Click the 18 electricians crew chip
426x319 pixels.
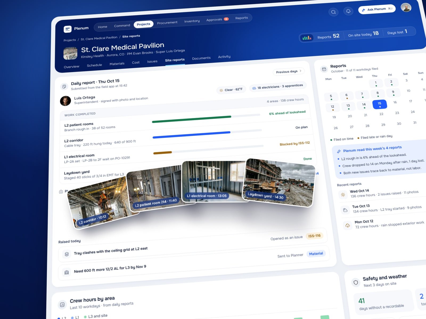pos(278,86)
